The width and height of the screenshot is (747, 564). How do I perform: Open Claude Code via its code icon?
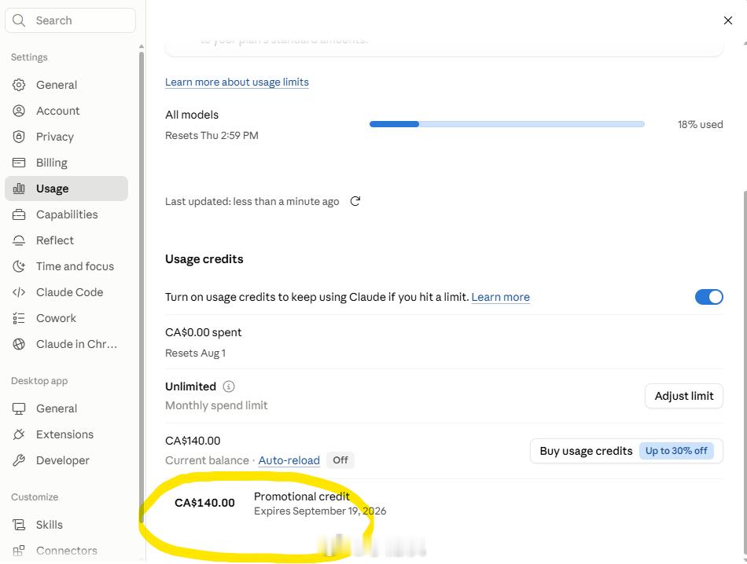19,292
